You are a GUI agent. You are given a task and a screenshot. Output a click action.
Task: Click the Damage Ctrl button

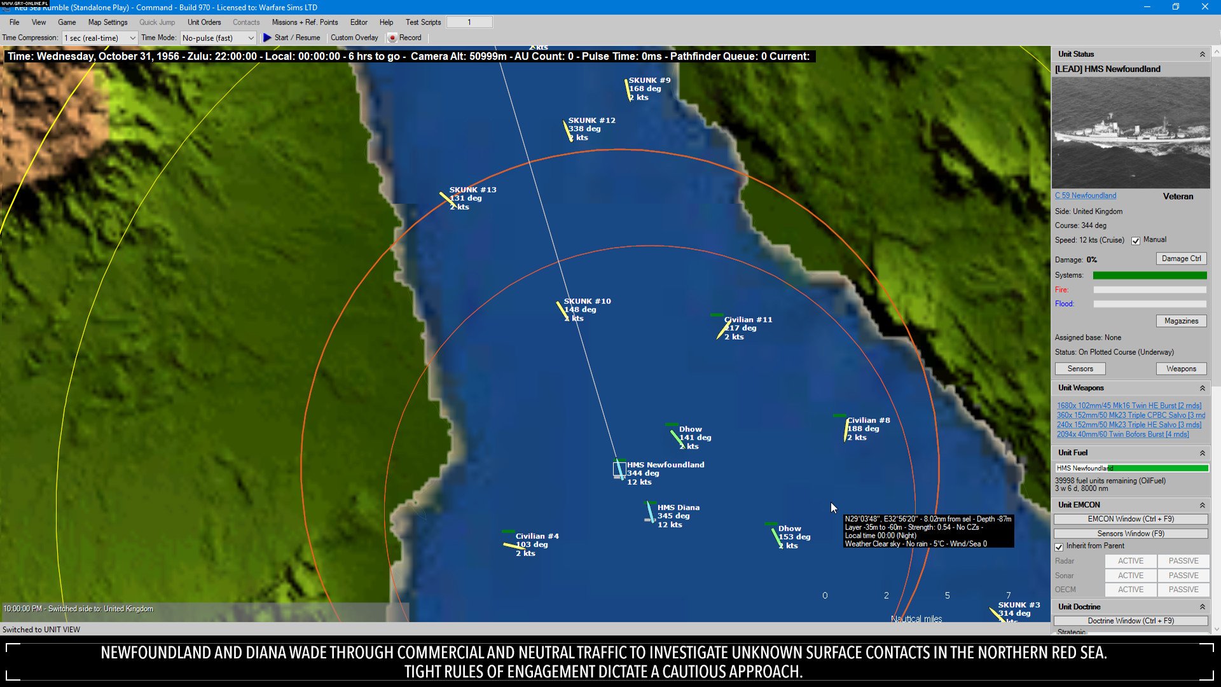pos(1180,258)
